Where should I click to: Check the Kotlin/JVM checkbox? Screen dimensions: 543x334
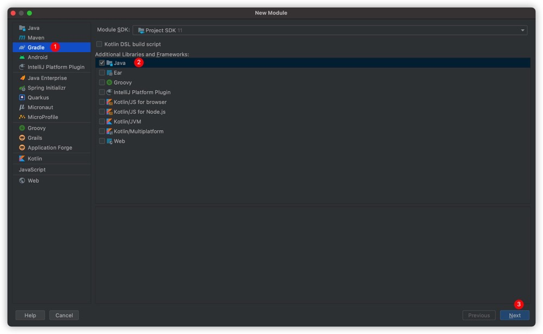[102, 121]
